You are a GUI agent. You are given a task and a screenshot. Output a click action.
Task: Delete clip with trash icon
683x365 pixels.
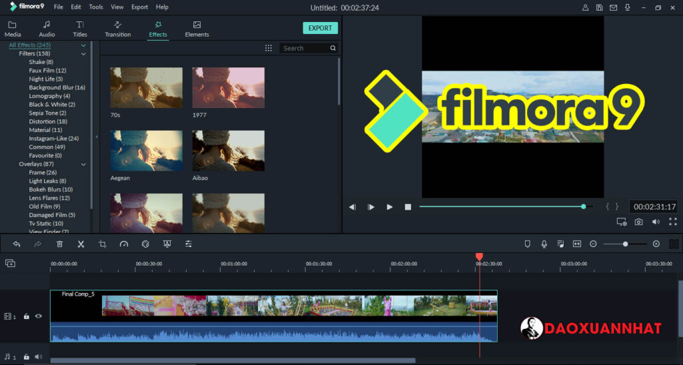pos(59,244)
